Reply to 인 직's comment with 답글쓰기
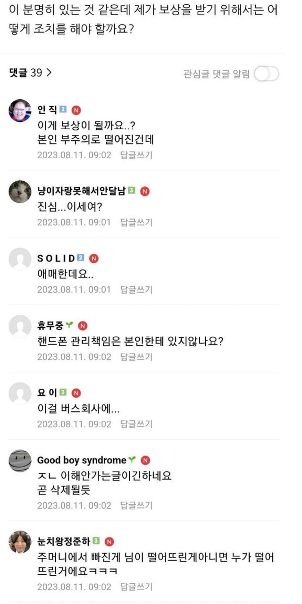The width and height of the screenshot is (302, 604). click(x=136, y=155)
